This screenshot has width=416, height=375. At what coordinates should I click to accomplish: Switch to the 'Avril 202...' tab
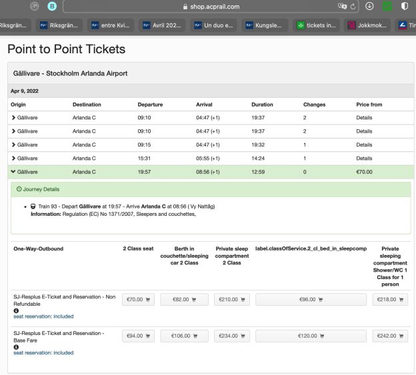(163, 25)
